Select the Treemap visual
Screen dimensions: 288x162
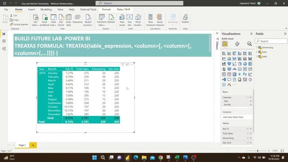coord(250,64)
